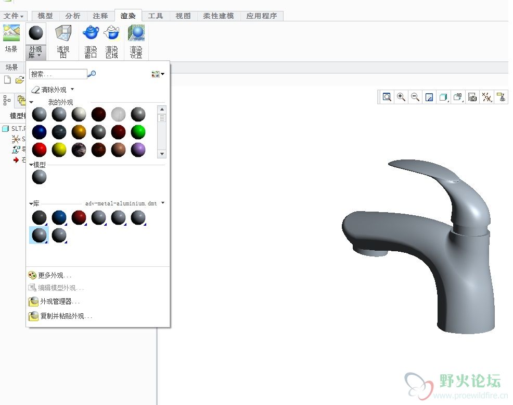Open 渲染设置 render settings
The width and height of the screenshot is (513, 405).
pyautogui.click(x=136, y=42)
